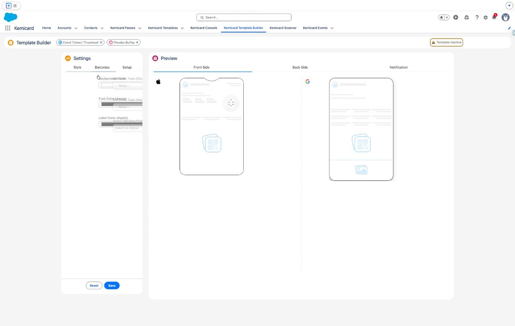Open the Notifications bell

(494, 17)
